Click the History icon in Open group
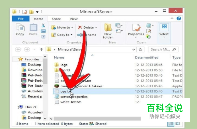The width and height of the screenshot is (197, 129). 148,37
